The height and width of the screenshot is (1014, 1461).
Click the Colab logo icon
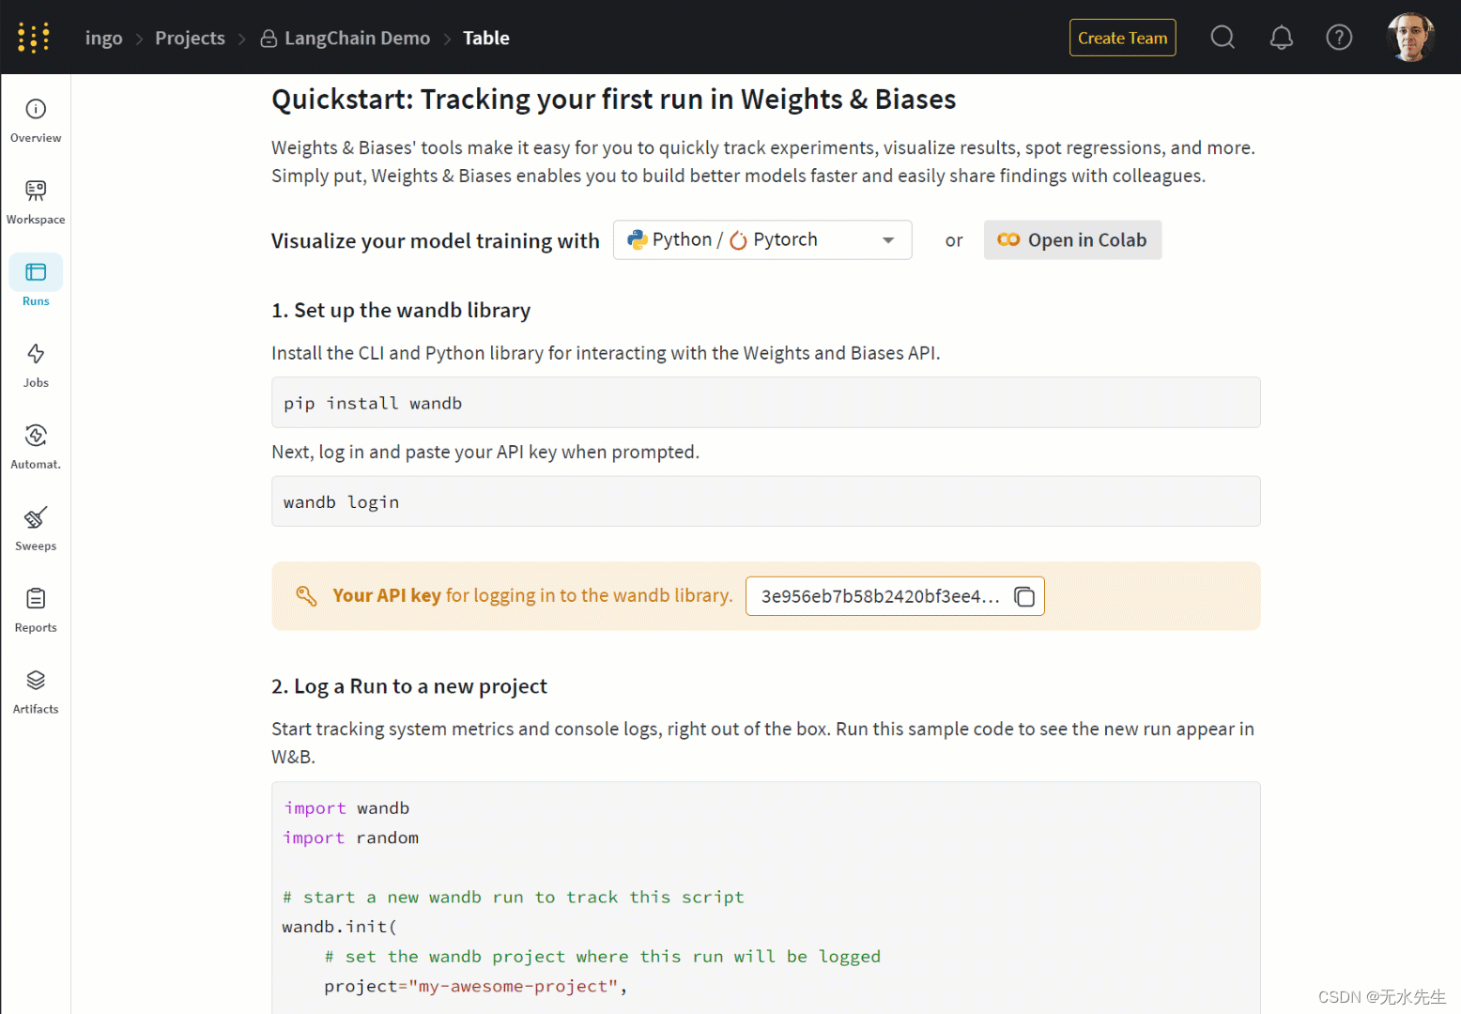click(x=1008, y=240)
